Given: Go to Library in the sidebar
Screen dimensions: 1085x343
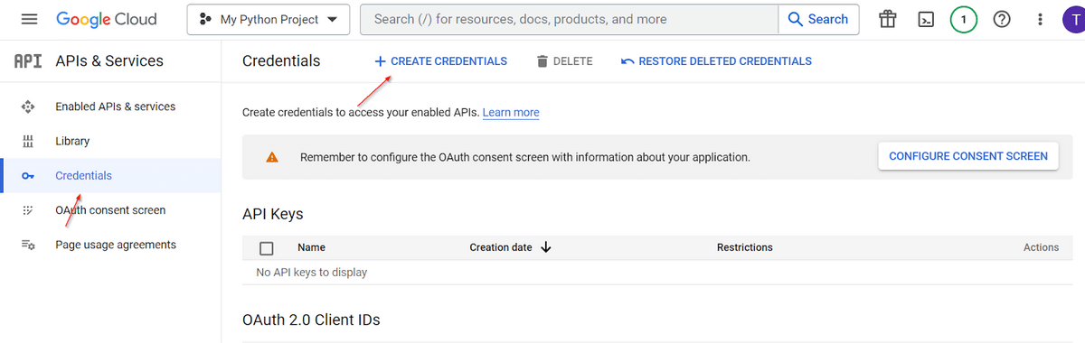Looking at the screenshot, I should click(72, 141).
